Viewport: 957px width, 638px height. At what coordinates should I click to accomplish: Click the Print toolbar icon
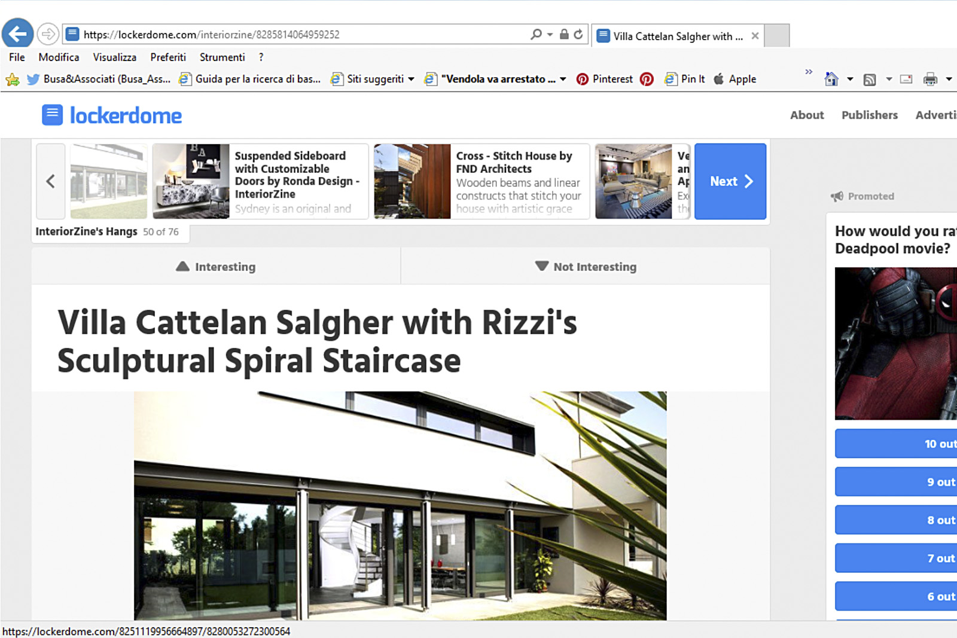click(x=930, y=79)
